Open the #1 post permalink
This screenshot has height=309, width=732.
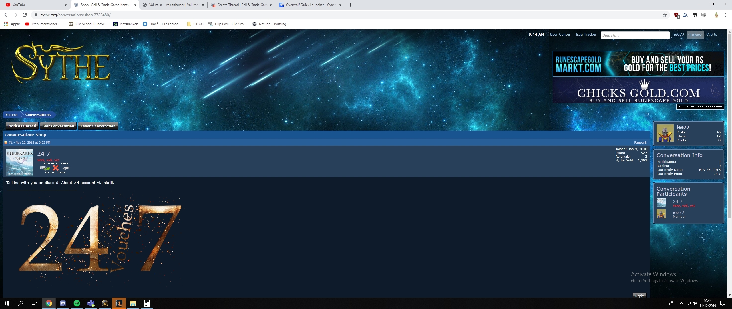pyautogui.click(x=11, y=142)
